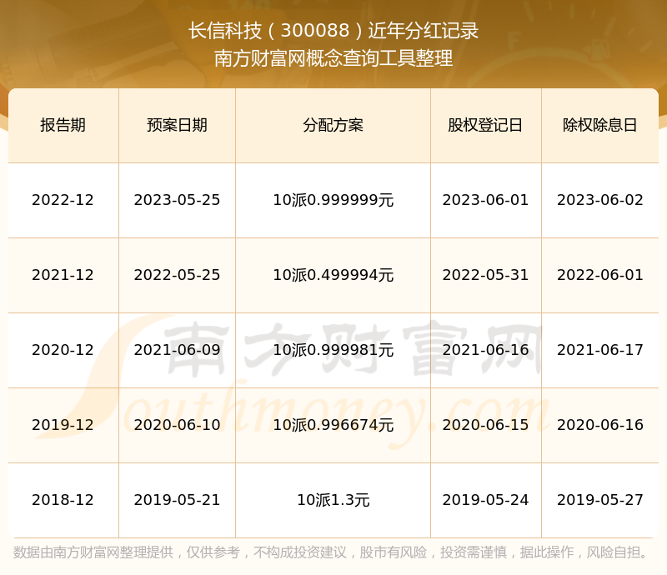667x575 pixels.
Task: Click the disclaimer text 数据由南方财富网整理提供
Action: point(93,552)
